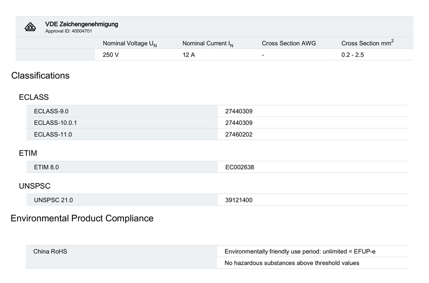Select the 12 A current value
This screenshot has width=429, height=283.
(x=189, y=55)
